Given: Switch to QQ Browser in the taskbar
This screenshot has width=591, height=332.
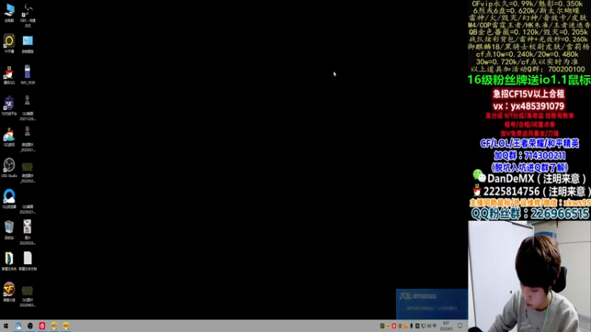Looking at the screenshot, I should click(18, 326).
